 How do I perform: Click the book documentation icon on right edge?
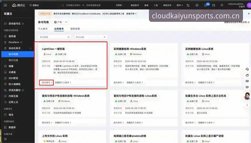(247, 81)
